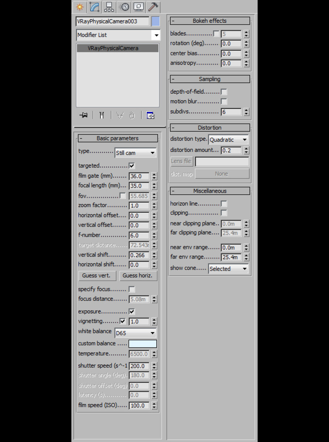The width and height of the screenshot is (329, 442).
Task: Open the distortion type dropdown
Action: [229, 140]
